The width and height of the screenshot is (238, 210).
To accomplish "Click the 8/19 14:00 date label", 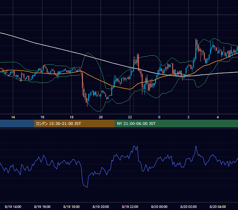I will point(13,206).
